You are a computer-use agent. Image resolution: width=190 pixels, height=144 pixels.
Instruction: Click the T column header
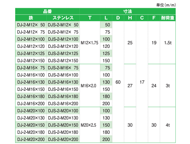(90, 18)
